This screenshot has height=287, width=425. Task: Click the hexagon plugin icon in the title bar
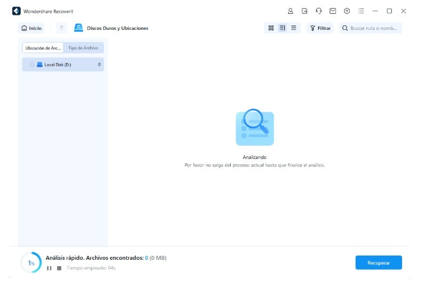[347, 11]
